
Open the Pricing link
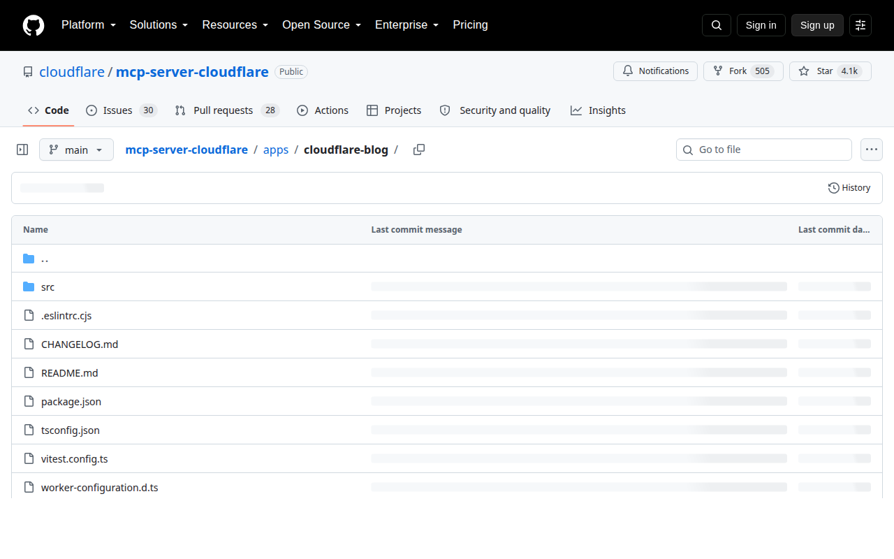[x=471, y=25]
